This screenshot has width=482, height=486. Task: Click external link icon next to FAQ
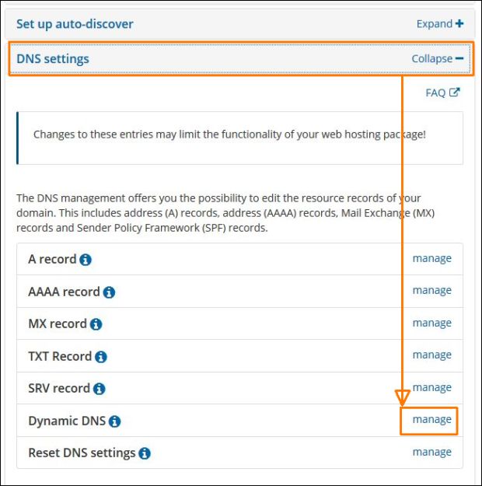455,93
